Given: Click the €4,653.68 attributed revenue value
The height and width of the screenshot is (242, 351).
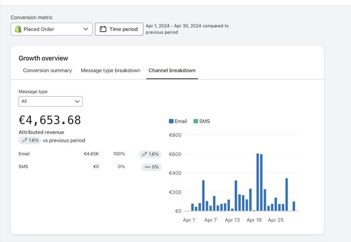Looking at the screenshot, I should (50, 120).
